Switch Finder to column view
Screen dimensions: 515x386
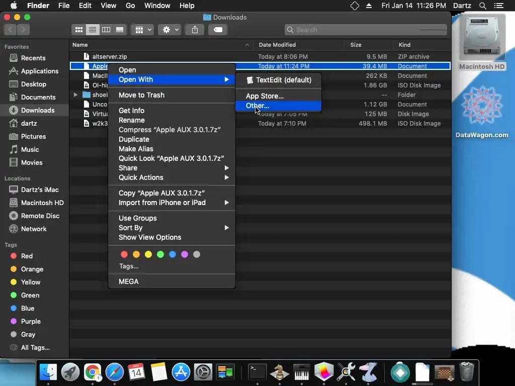[106, 30]
